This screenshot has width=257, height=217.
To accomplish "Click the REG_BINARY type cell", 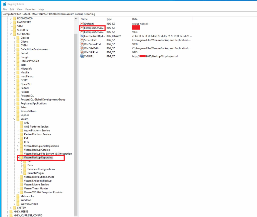I will [x=114, y=36].
